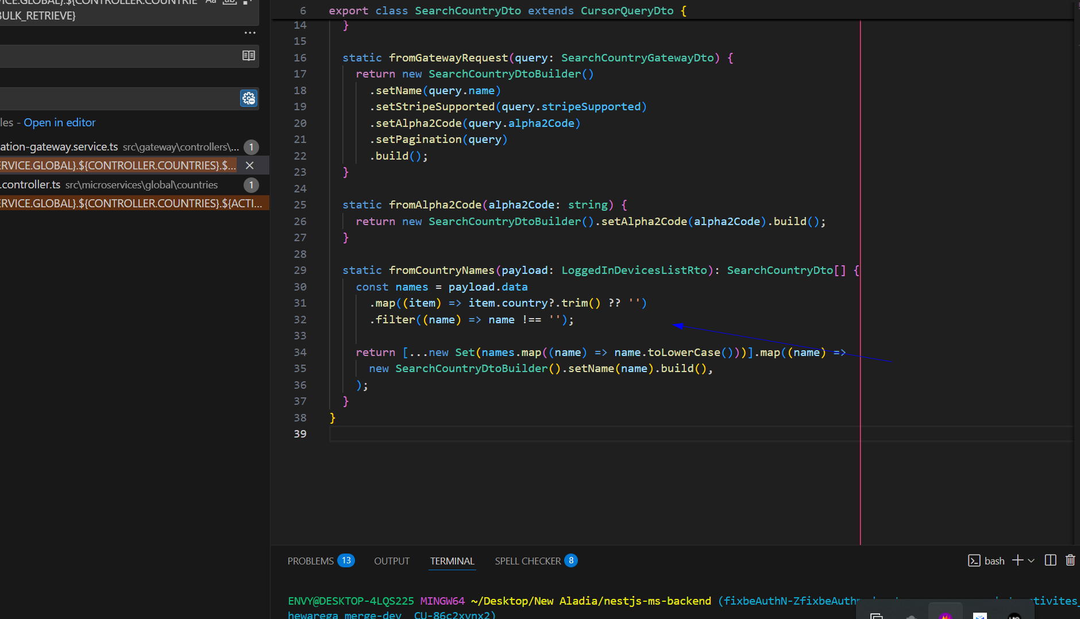Viewport: 1080px width, 619px height.
Task: Click 'SearchCountryDtoBuilder()' on line 17
Action: click(511, 73)
